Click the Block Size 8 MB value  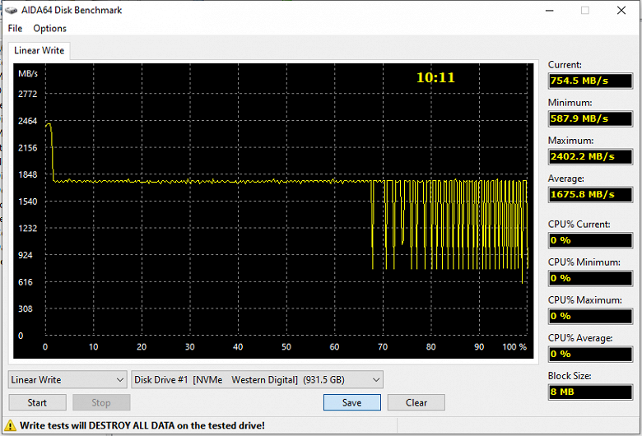[590, 392]
